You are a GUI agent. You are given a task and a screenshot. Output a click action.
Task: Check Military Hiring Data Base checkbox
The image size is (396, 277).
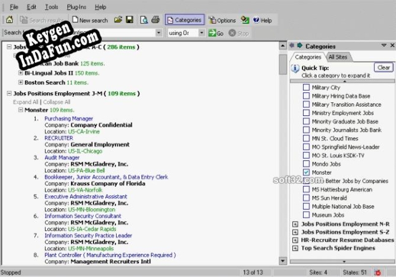tap(306, 96)
